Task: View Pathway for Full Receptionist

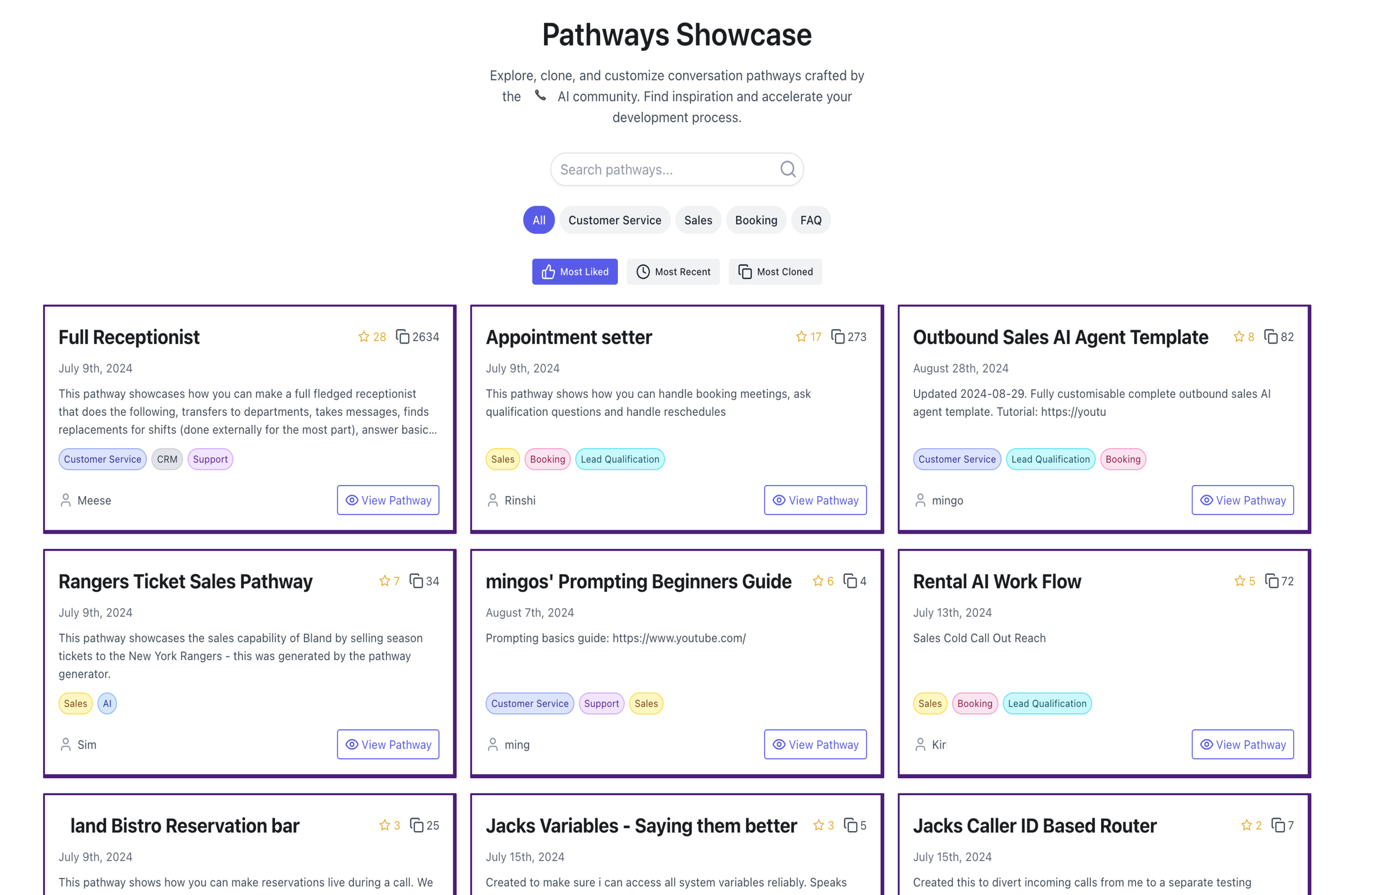Action: pos(388,500)
